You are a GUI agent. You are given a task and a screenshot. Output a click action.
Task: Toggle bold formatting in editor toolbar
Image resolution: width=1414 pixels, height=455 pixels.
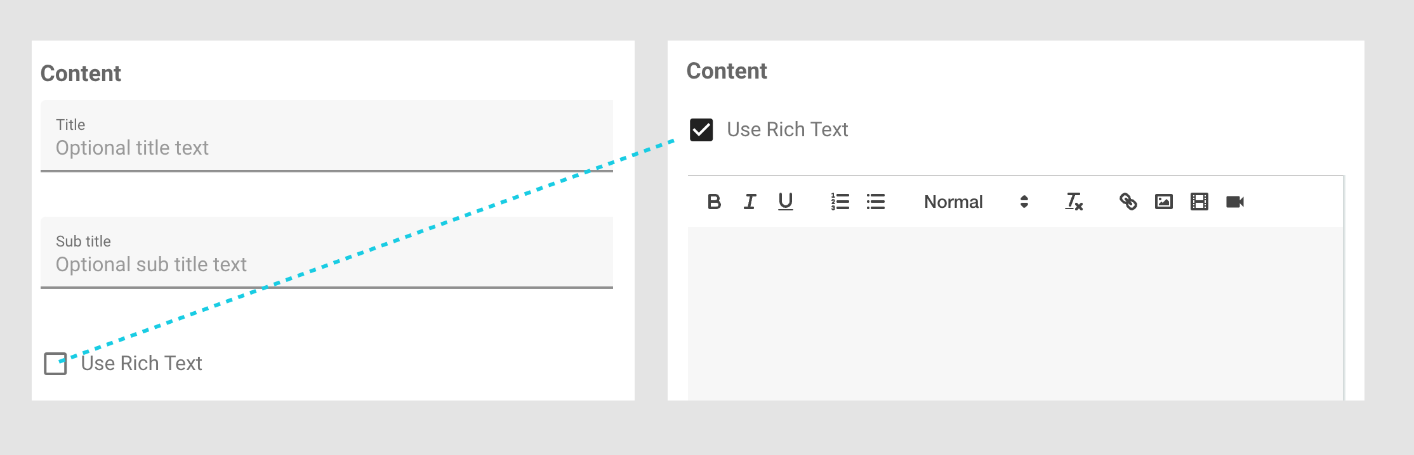click(x=714, y=202)
